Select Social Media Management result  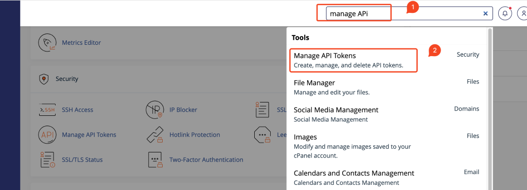point(387,114)
